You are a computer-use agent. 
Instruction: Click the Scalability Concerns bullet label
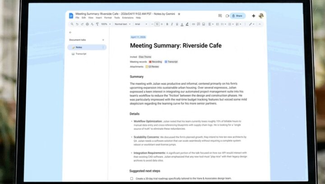pos(146,137)
